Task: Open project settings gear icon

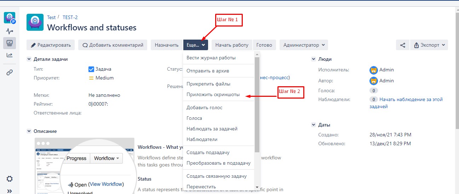Action: coord(10,179)
